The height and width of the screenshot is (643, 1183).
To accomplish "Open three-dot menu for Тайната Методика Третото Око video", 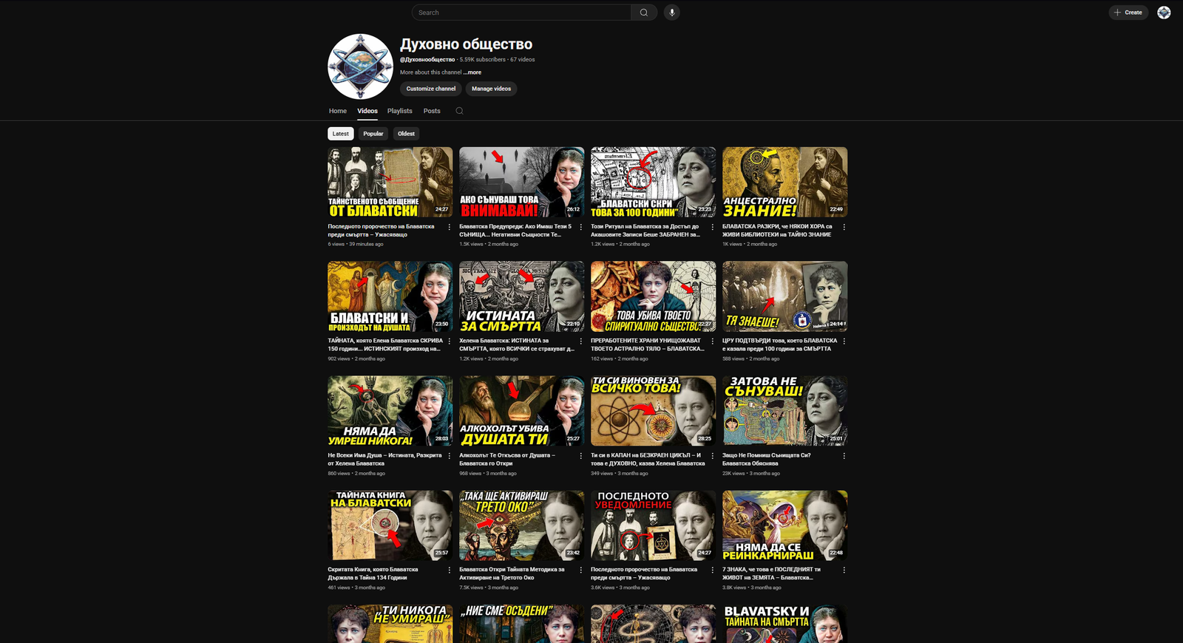I will pos(580,571).
